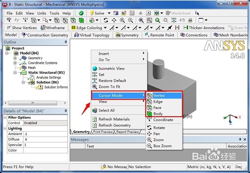Click the ruler icon before the Viewports icon

pos(190,20)
